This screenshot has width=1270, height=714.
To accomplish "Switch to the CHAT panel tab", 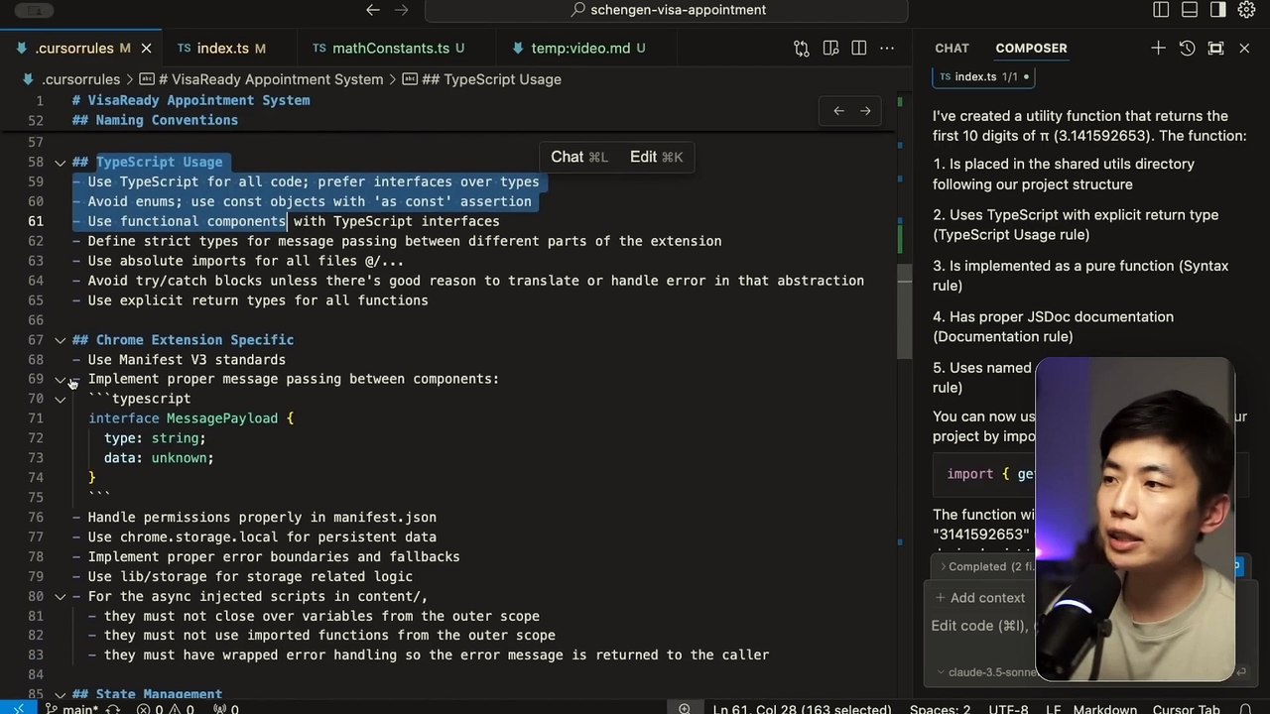I will (x=952, y=48).
